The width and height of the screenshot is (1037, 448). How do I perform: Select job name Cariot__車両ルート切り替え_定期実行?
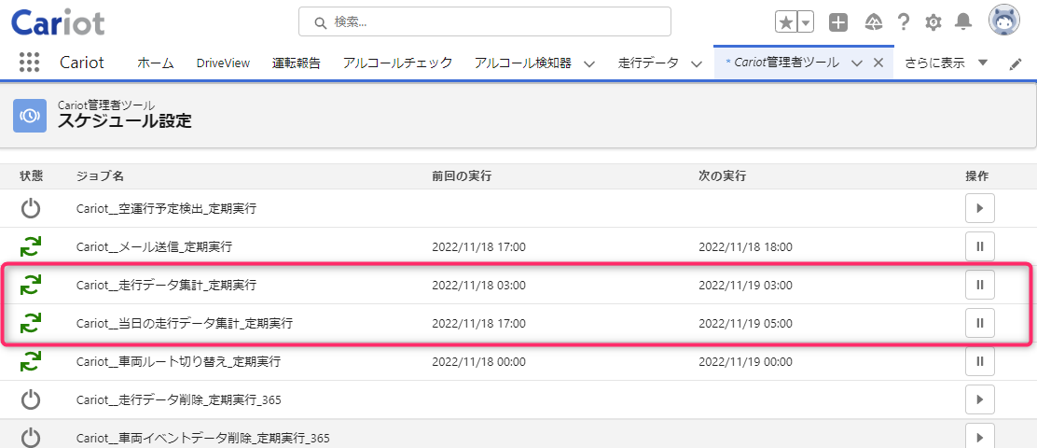pos(178,362)
